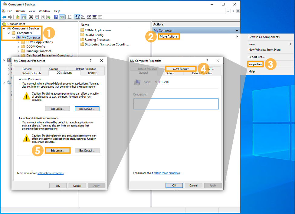Open Properties from the toolbar icon
Screen dimensions: 295x214
pos(37,17)
